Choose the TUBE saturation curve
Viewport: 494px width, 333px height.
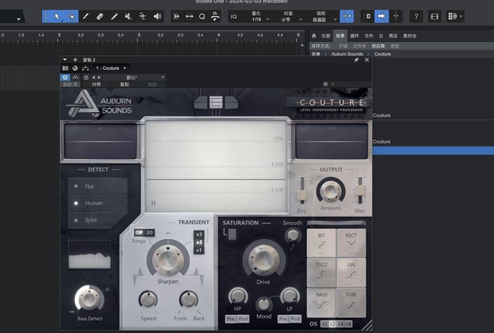coord(351,302)
